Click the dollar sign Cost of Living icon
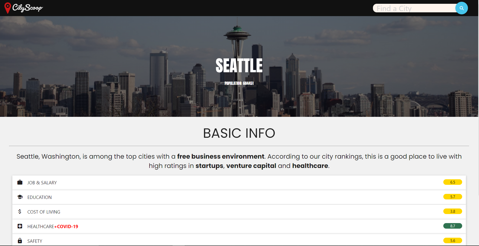The width and height of the screenshot is (479, 246). (20, 212)
